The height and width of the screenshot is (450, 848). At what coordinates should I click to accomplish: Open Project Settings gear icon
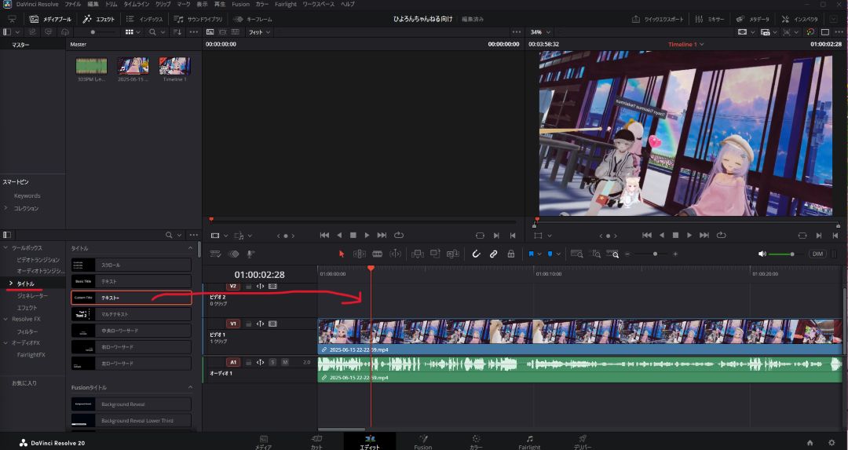point(832,442)
